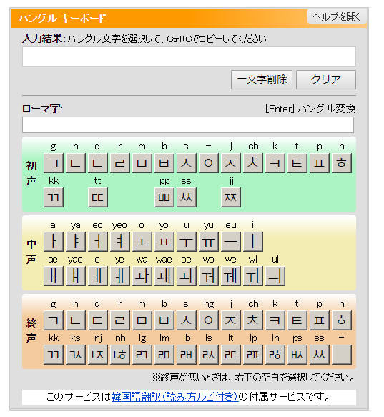
Task: Choose the vowel ㅘ (wa) key
Action: coord(142,276)
